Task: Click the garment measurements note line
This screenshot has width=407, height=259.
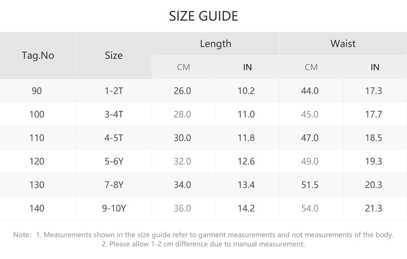Action: pyautogui.click(x=203, y=235)
